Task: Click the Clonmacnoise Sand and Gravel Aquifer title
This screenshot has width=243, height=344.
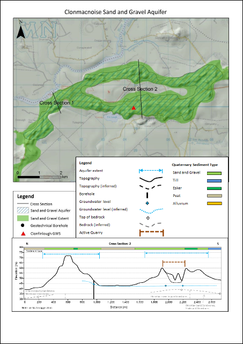Action: tap(115, 12)
